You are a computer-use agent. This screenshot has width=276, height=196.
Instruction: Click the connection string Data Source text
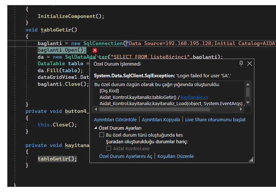coord(170,44)
